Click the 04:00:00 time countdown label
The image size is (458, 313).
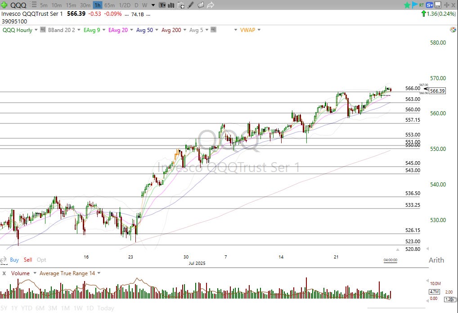tap(390, 260)
